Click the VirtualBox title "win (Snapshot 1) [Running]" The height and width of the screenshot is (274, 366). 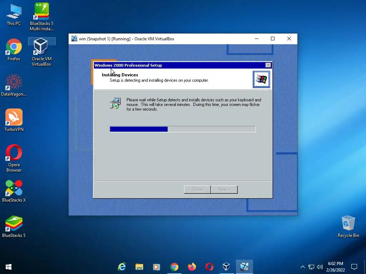click(x=105, y=39)
